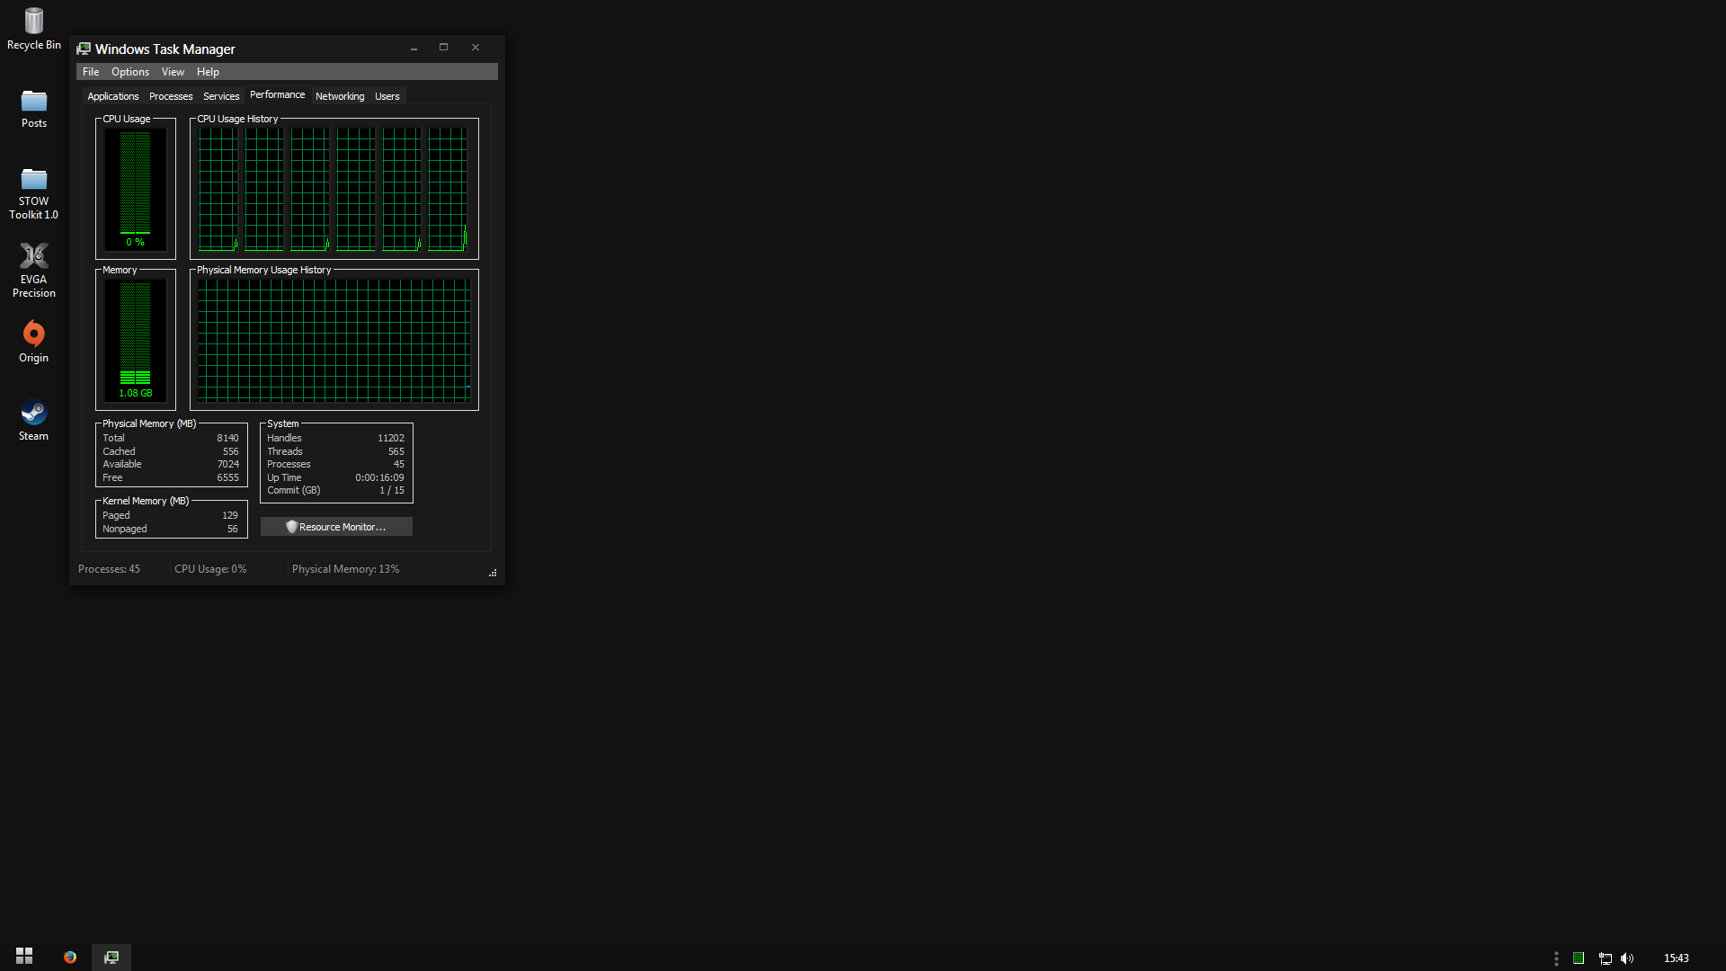The image size is (1726, 971).
Task: Show hidden system tray icons
Action: 1556,958
